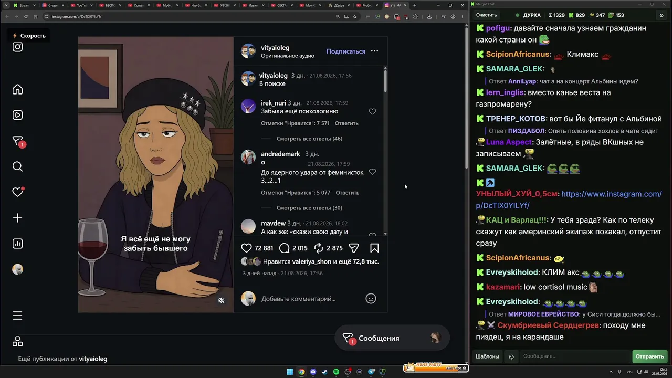Switch to the Stream browser tab
The width and height of the screenshot is (672, 378).
coord(25,5)
